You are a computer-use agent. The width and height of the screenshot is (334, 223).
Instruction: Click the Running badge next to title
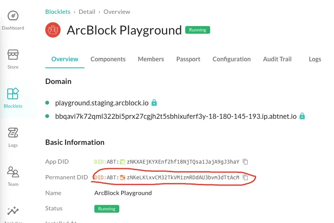pos(197,30)
